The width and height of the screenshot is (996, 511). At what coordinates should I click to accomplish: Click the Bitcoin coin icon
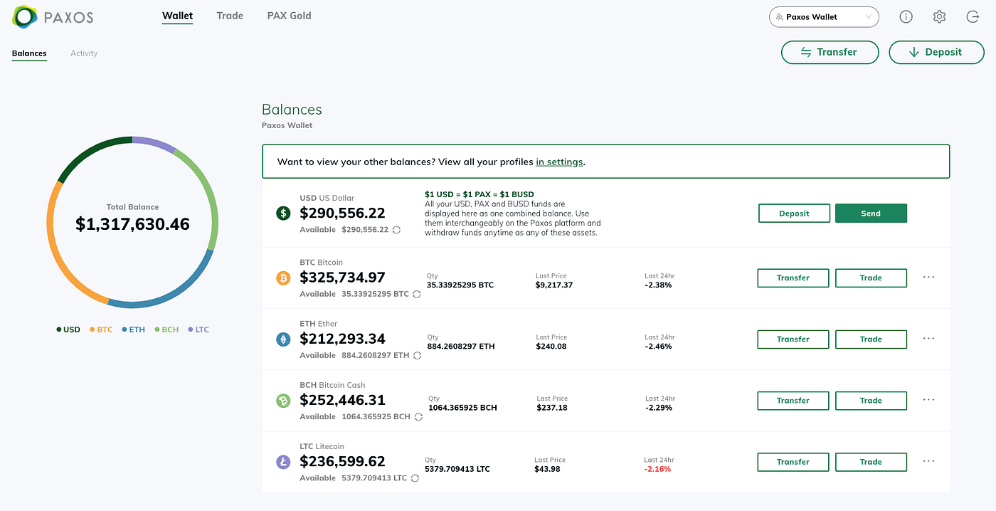(283, 278)
